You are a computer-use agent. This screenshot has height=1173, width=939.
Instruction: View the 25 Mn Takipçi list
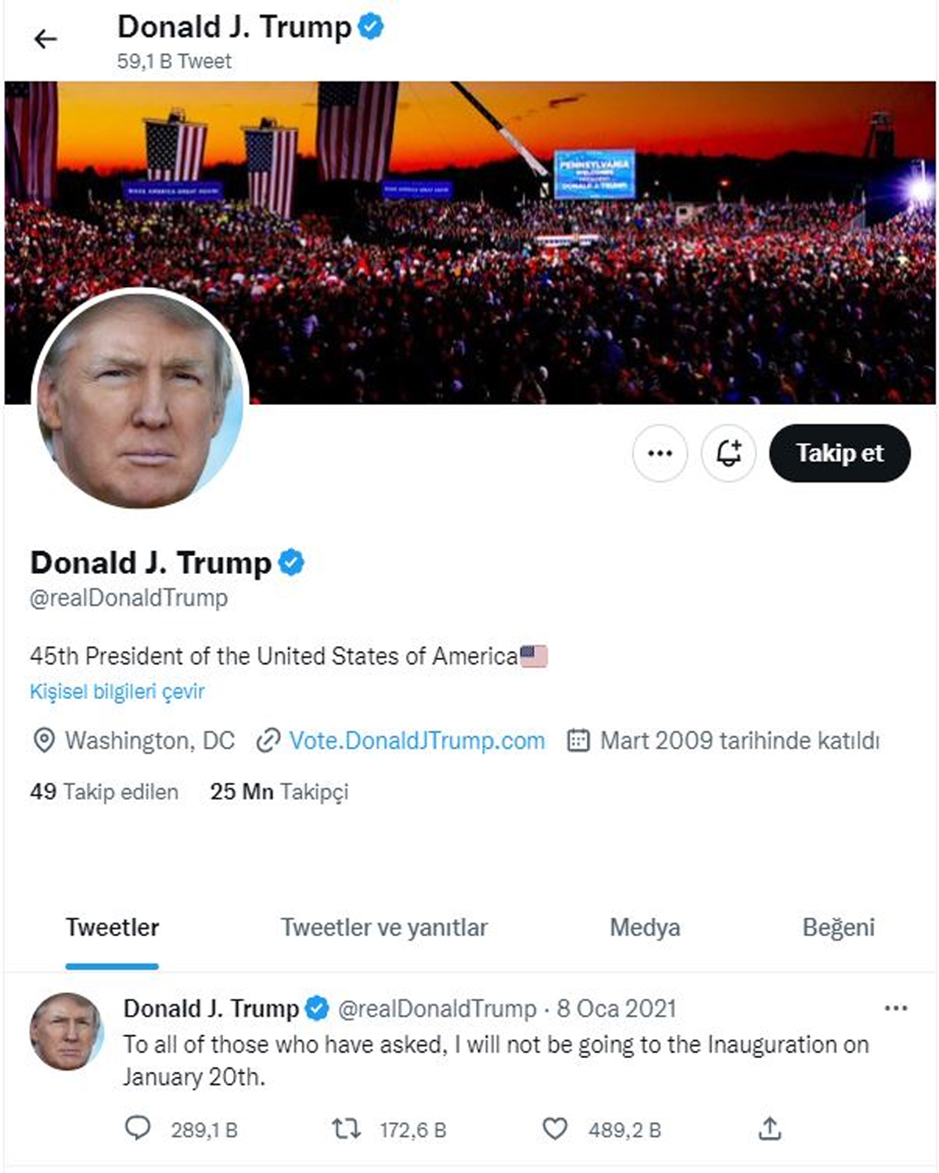click(279, 791)
